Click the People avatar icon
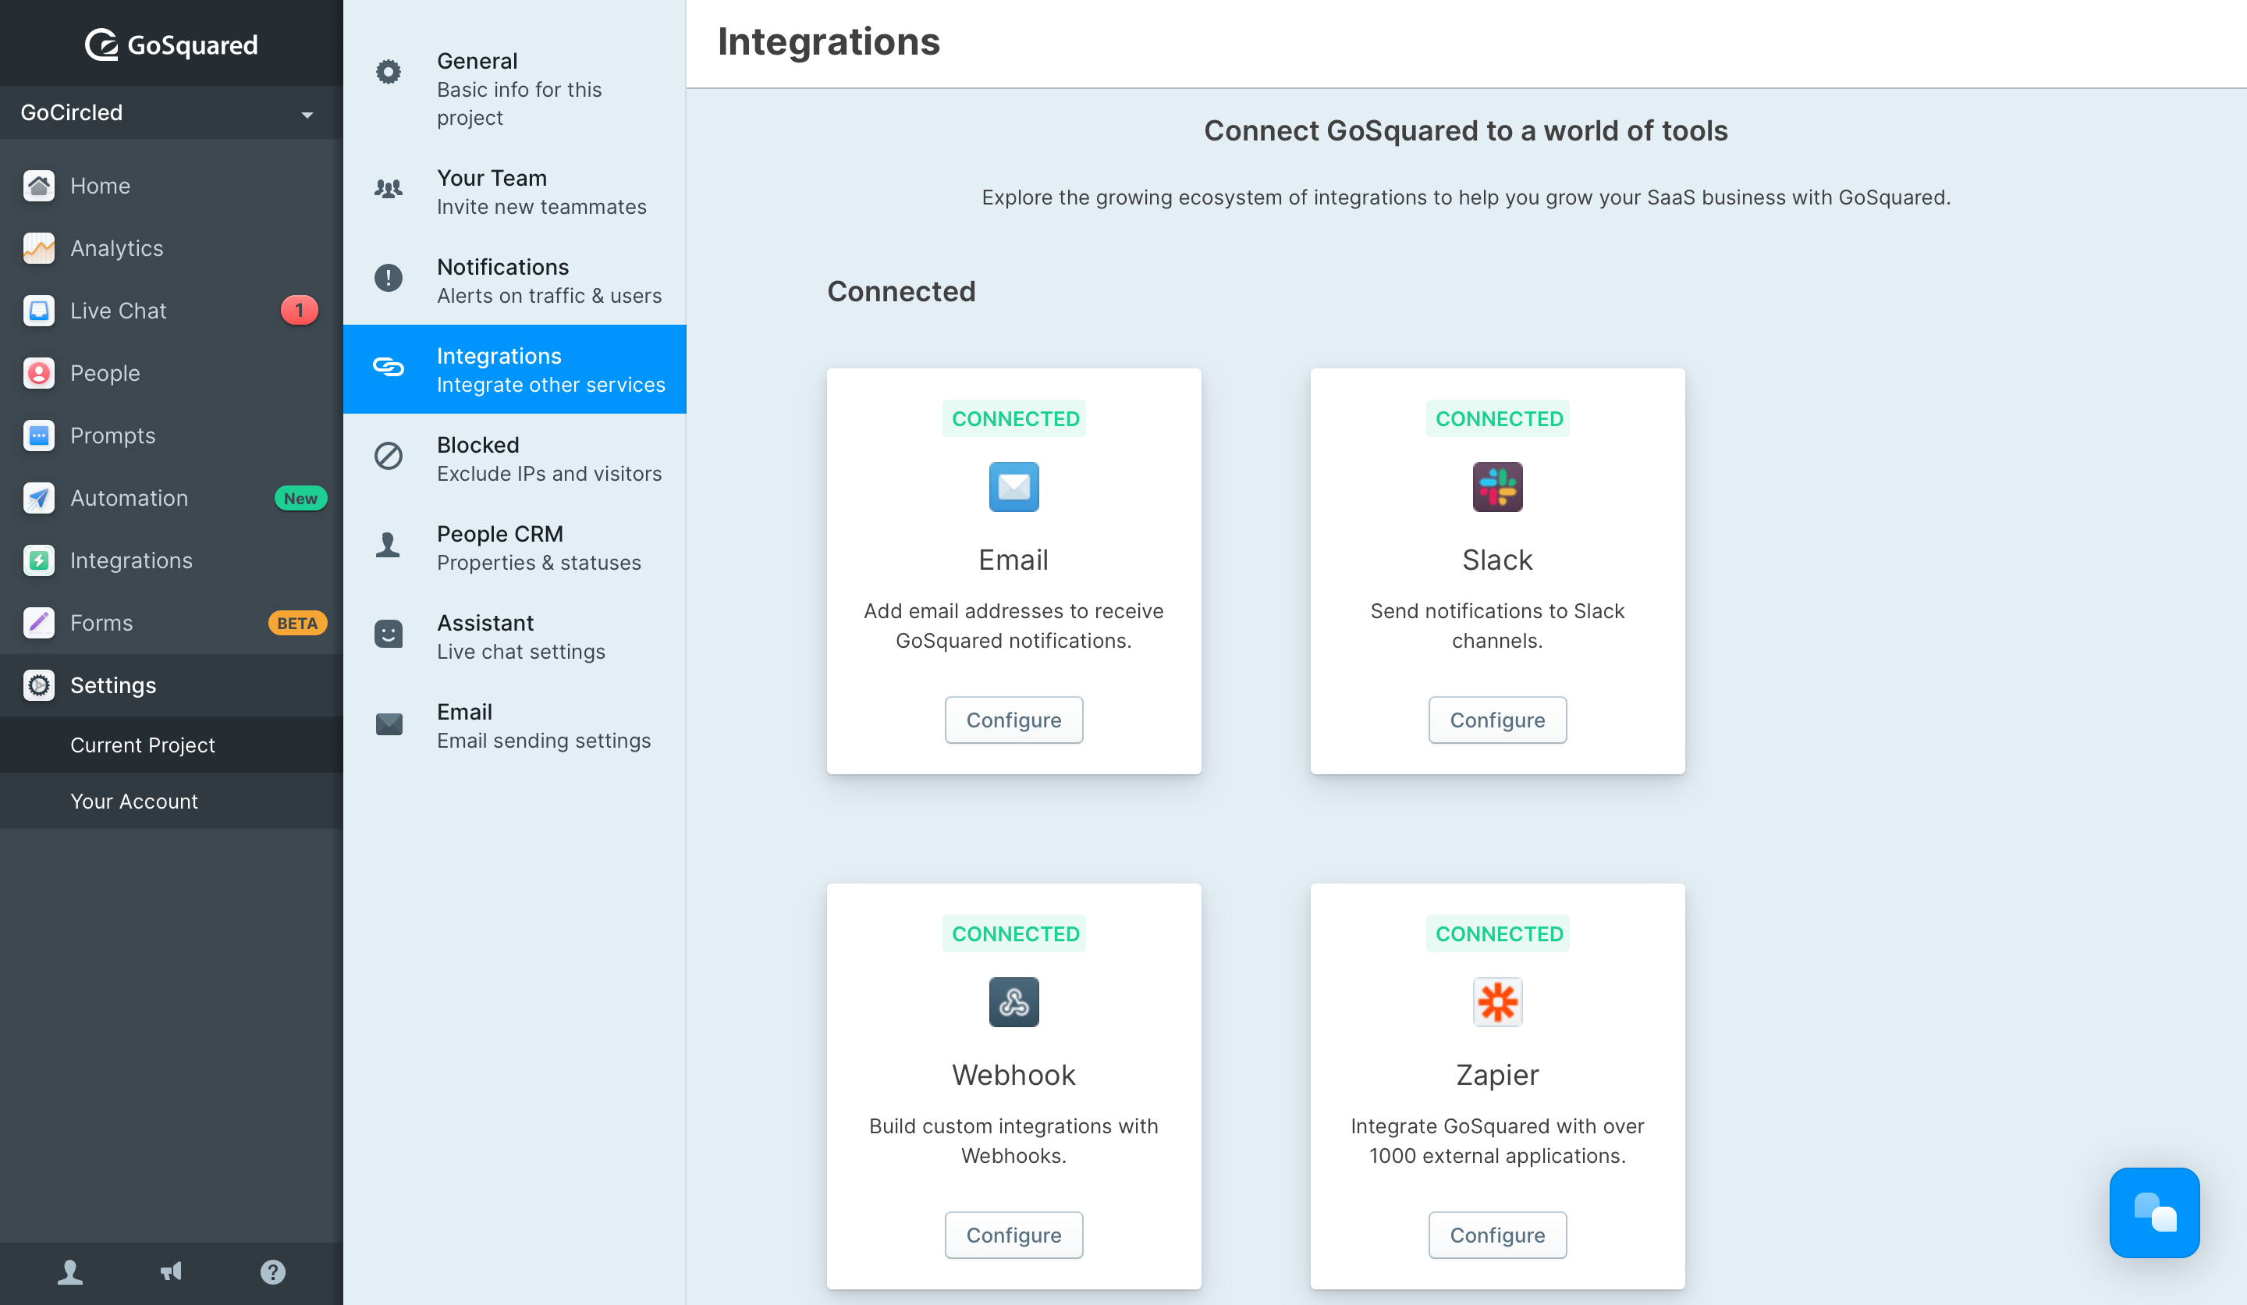 38,373
